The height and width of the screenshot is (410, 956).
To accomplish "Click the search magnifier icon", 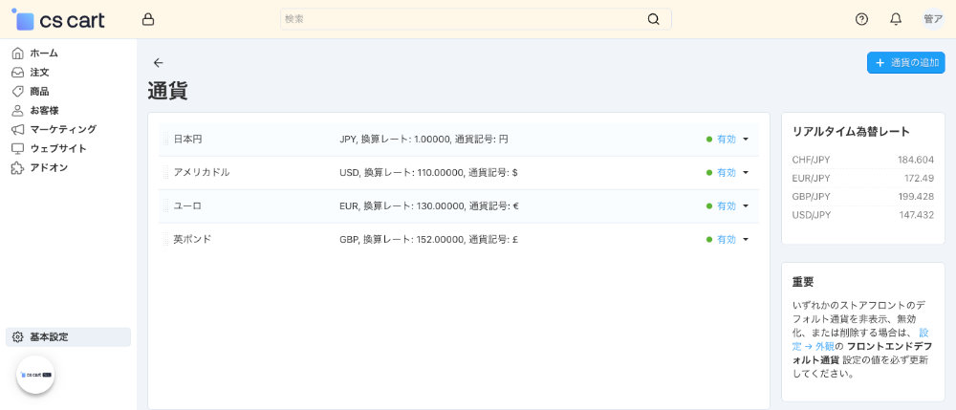I will click(654, 19).
